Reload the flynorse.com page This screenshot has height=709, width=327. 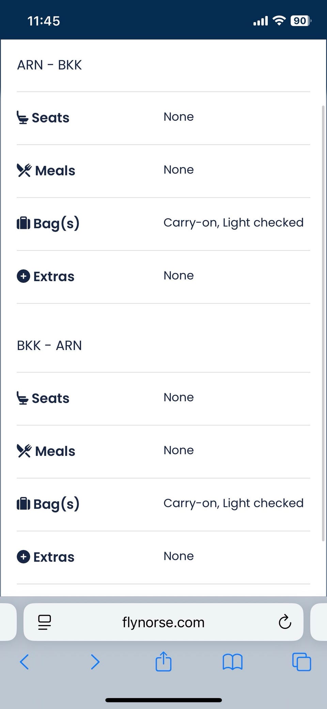click(x=285, y=622)
